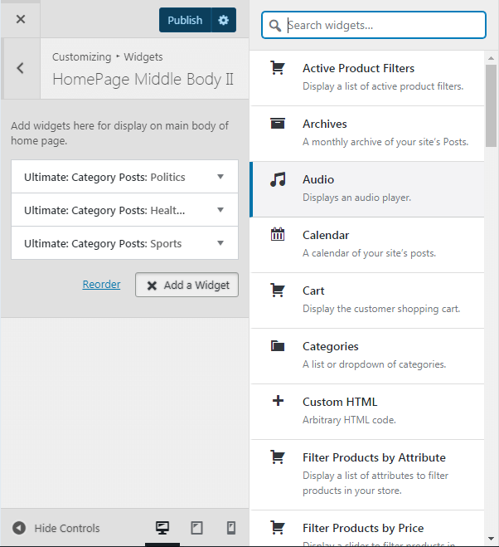Viewport: 499px width, 547px height.
Task: Click the HomePage Middle Body II heading
Action: pyautogui.click(x=143, y=79)
